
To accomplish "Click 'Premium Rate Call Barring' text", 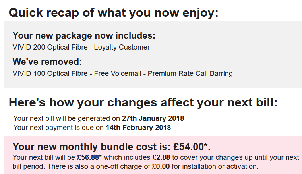I will point(190,73).
